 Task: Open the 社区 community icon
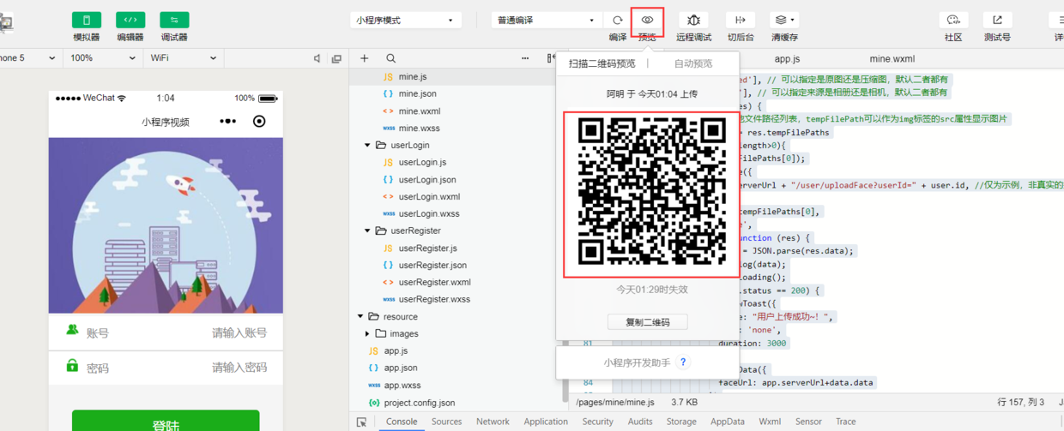click(x=953, y=20)
